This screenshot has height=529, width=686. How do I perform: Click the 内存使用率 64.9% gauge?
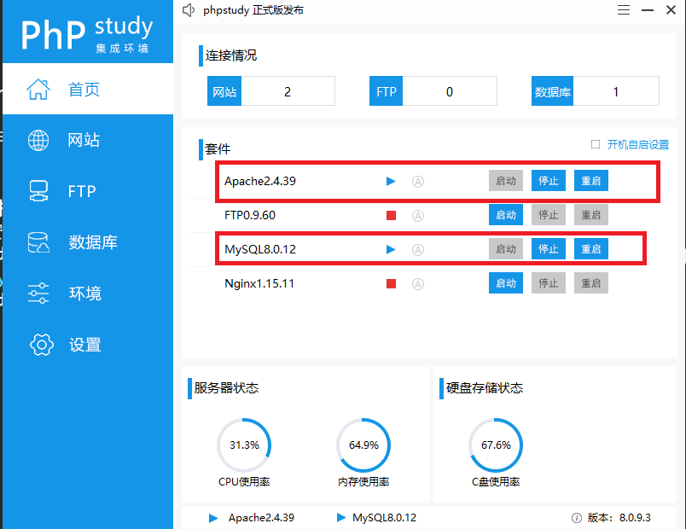tap(363, 445)
